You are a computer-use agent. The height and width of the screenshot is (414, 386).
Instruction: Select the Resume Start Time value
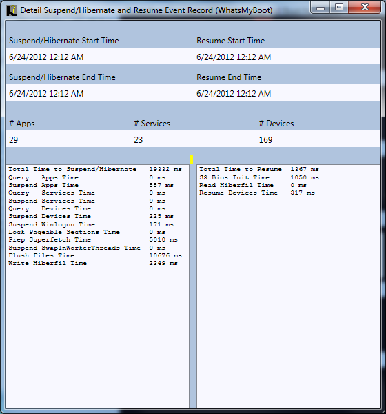(234, 57)
